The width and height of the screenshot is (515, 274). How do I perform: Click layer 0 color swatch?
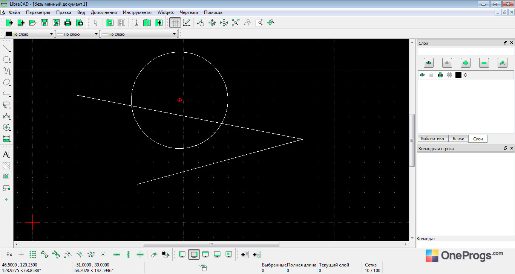[458, 75]
